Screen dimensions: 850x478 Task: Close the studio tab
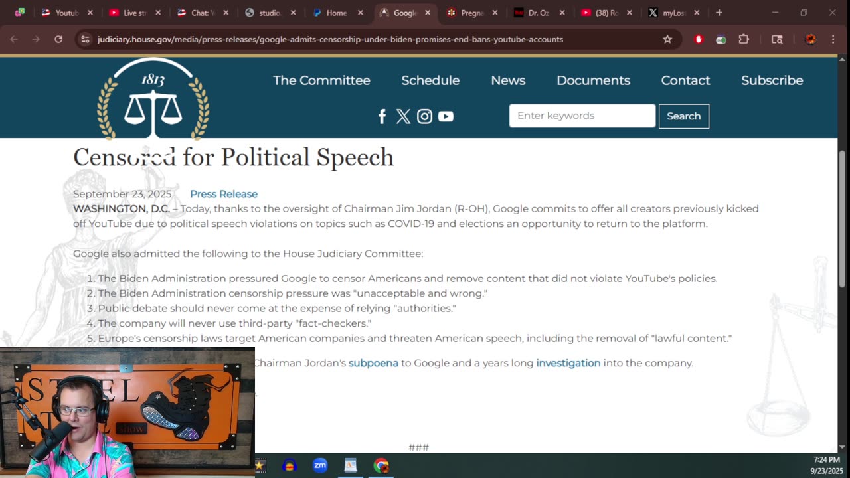(294, 13)
